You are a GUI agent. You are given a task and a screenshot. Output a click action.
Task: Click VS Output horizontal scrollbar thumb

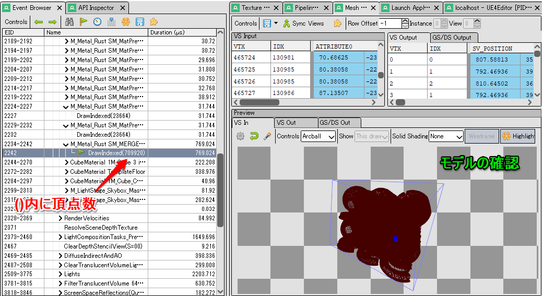(x=400, y=102)
